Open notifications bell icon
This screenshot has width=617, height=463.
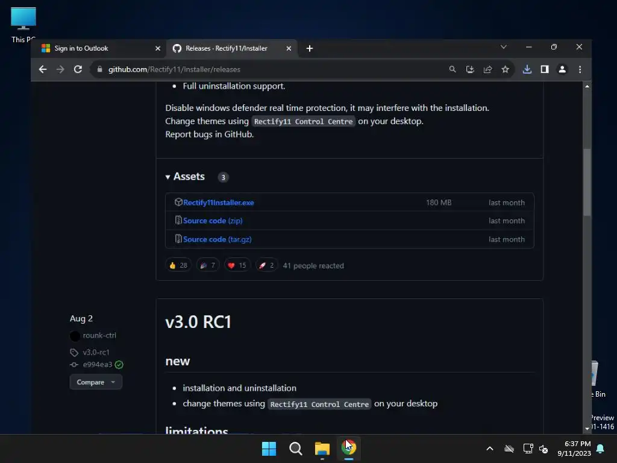(x=601, y=449)
